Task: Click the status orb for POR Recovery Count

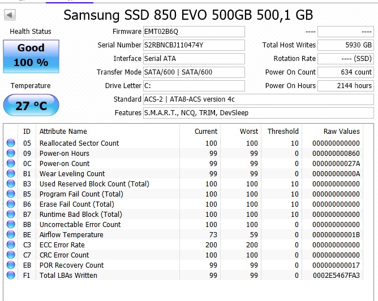Action: coord(11,265)
